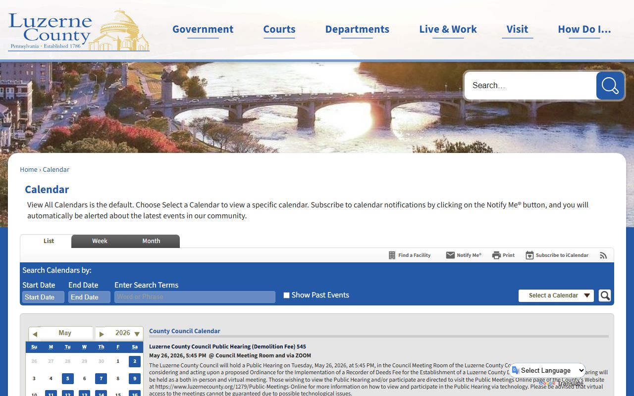Toggle the Show Past Events checkbox
The image size is (634, 396).
(x=286, y=296)
